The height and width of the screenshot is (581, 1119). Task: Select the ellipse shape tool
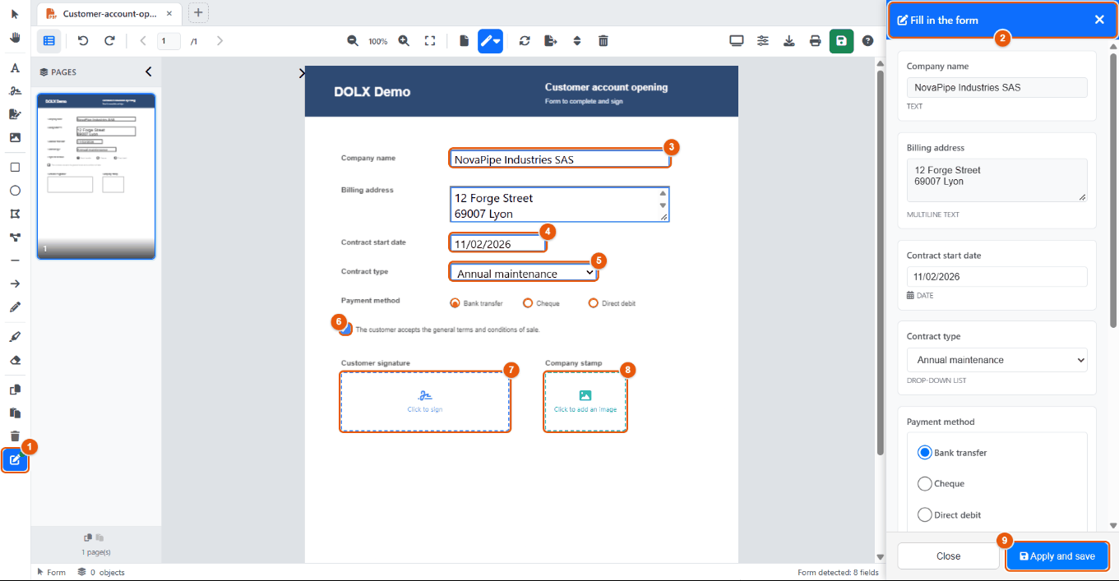(15, 191)
